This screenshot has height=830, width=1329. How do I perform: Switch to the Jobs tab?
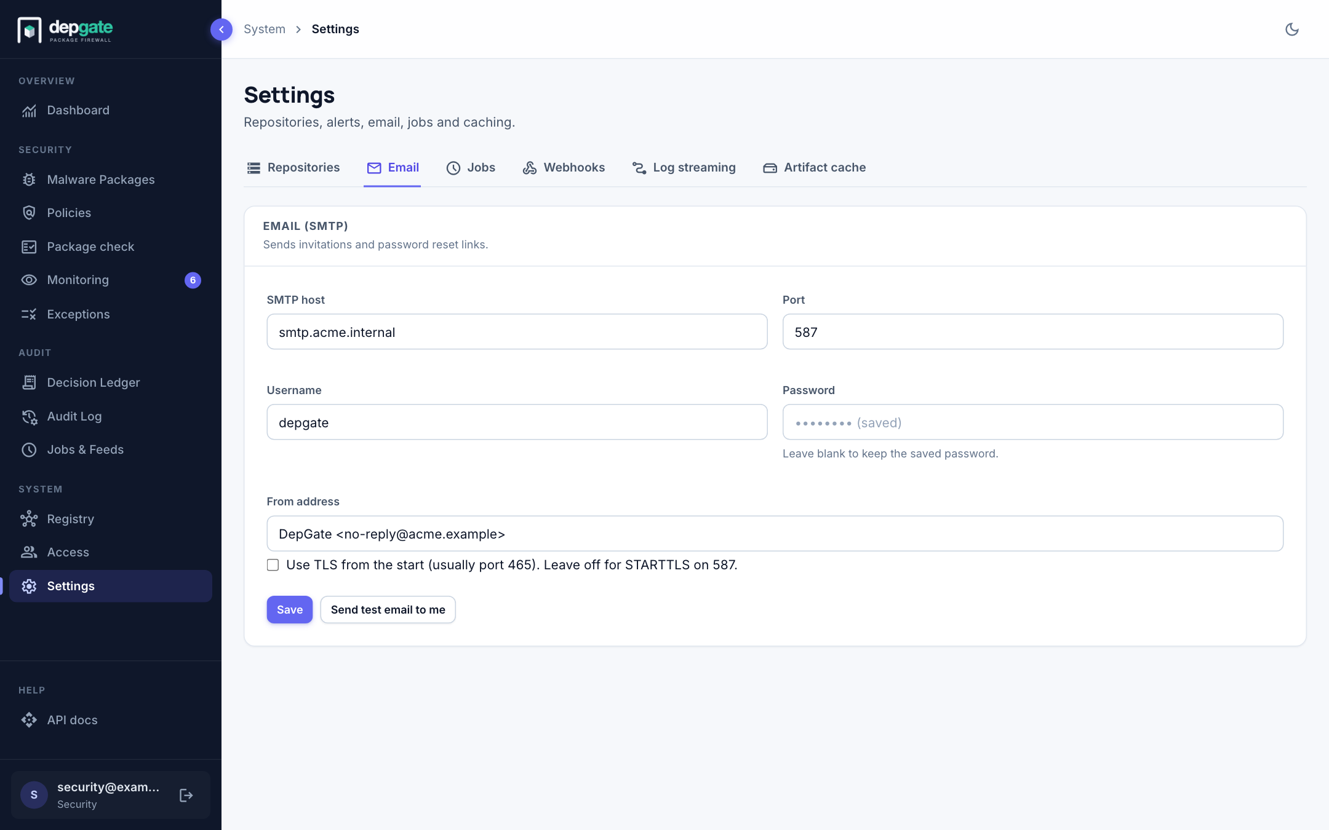click(x=471, y=168)
